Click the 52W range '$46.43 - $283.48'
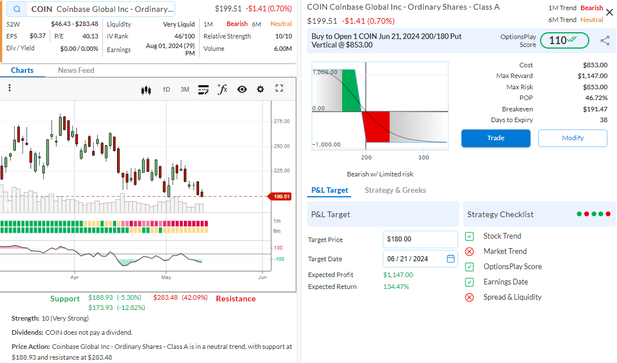The image size is (617, 363). (x=75, y=24)
